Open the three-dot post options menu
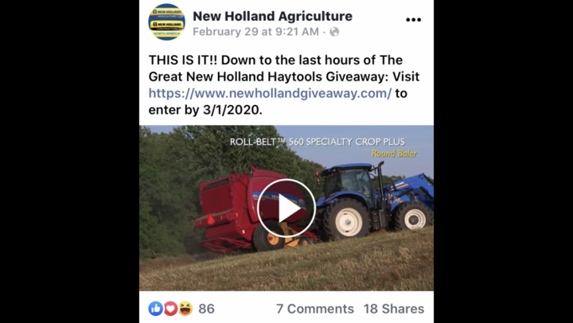The width and height of the screenshot is (573, 323). [x=413, y=20]
